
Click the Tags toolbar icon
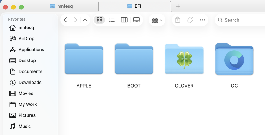click(x=190, y=20)
